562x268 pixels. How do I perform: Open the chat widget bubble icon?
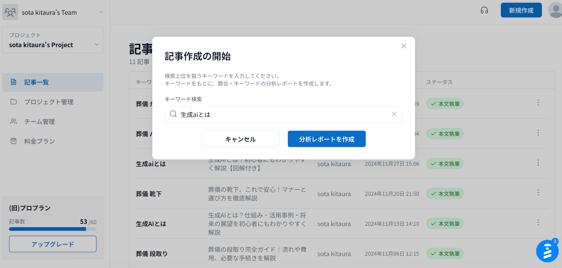(547, 251)
